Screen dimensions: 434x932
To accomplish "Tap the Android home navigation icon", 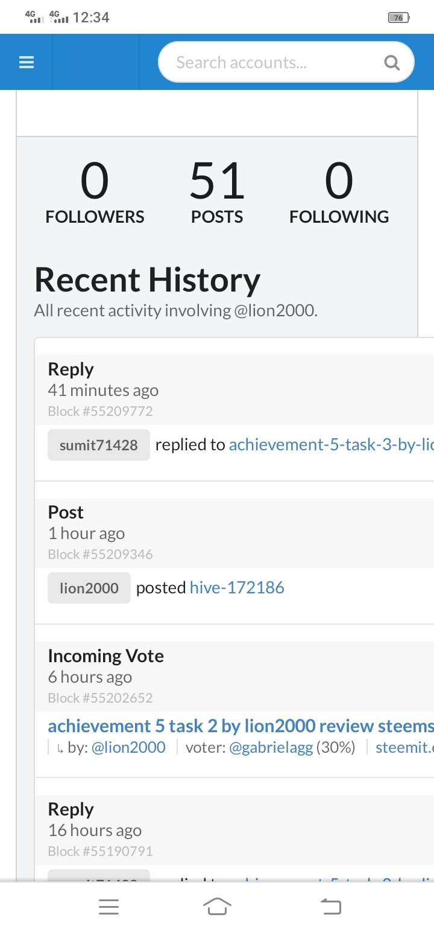I will tap(217, 907).
